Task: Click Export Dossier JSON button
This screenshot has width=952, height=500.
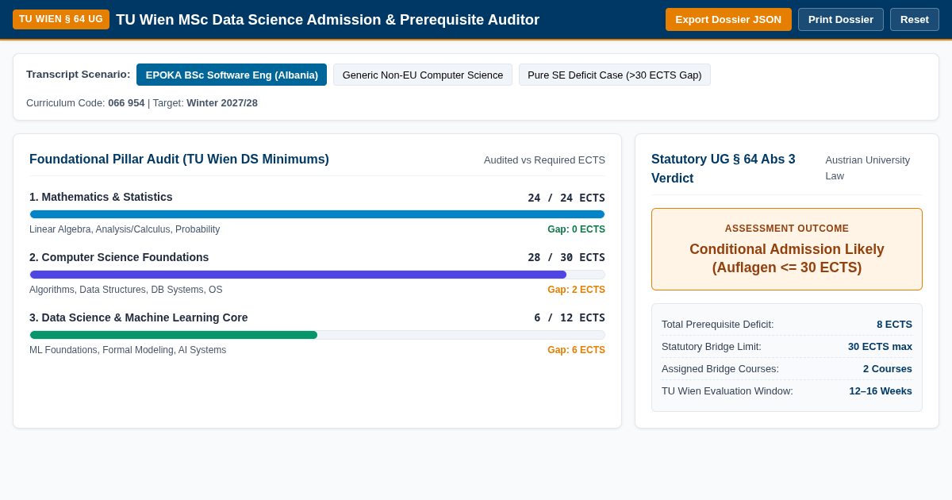Action: point(728,19)
